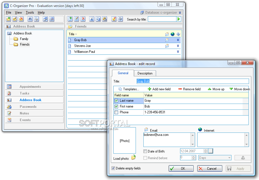Expand details for Stevens Joe row
The width and height of the screenshot is (259, 180).
[x=178, y=46]
